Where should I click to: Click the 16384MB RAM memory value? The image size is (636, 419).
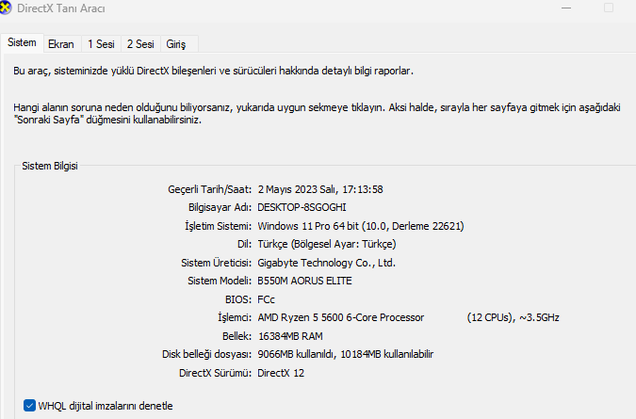pos(290,336)
